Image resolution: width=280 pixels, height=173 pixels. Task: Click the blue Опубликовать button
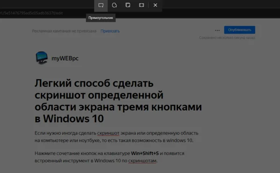(240, 30)
